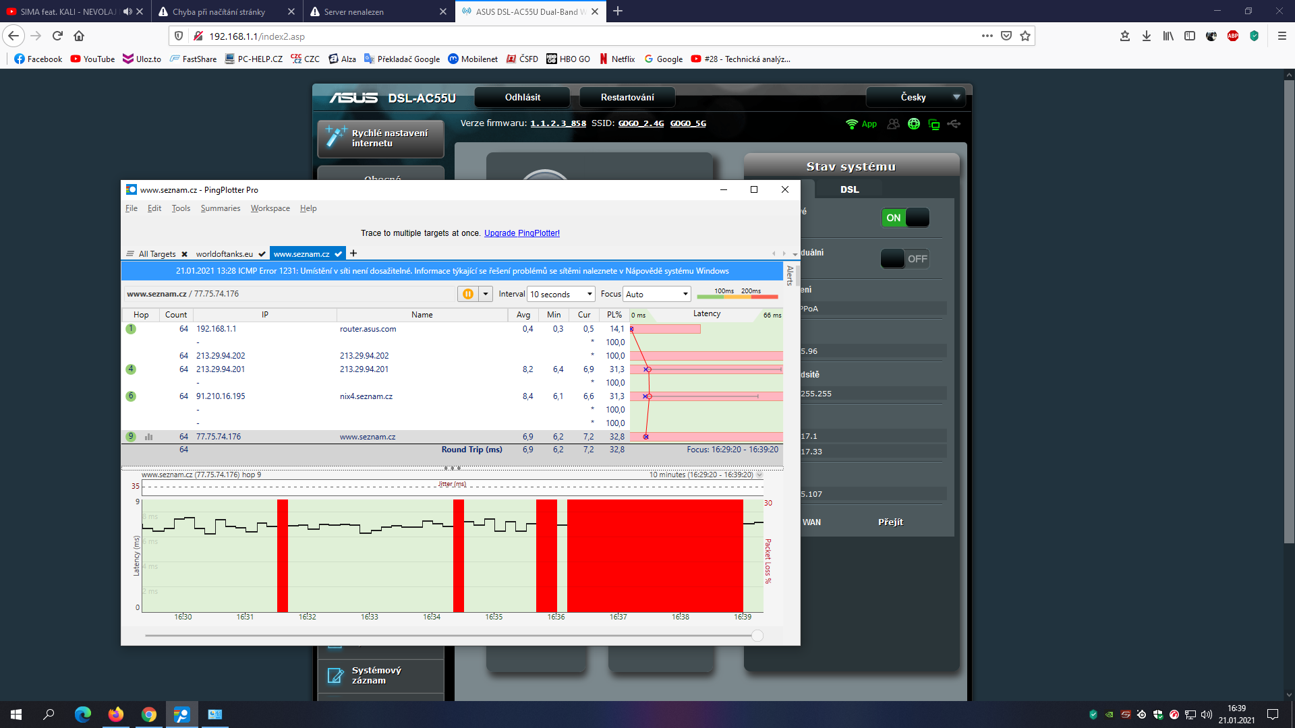Toggle the OFF switch in system status
Viewport: 1295px width, 728px height.
(x=905, y=259)
